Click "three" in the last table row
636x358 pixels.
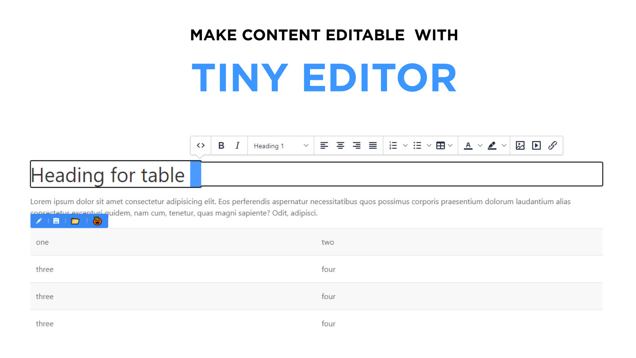45,324
